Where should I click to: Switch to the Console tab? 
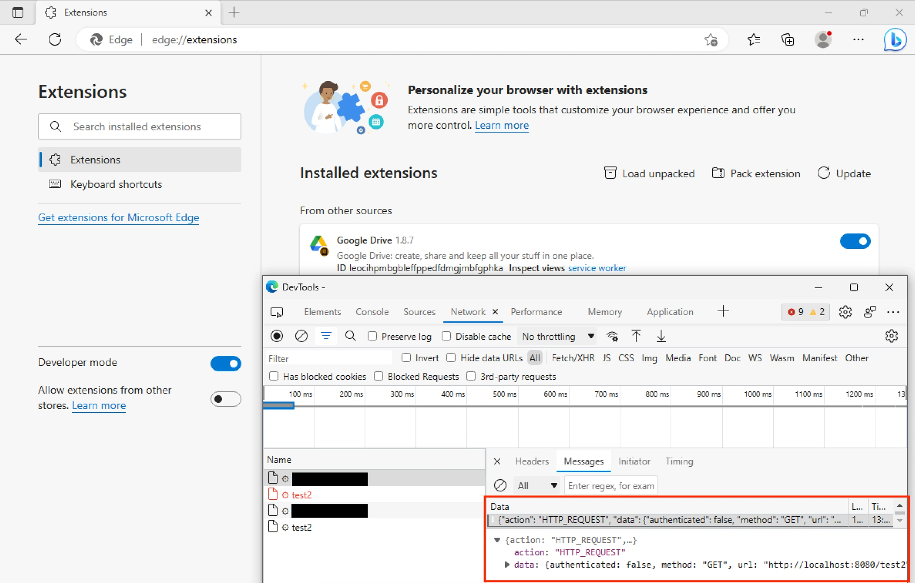click(x=371, y=312)
